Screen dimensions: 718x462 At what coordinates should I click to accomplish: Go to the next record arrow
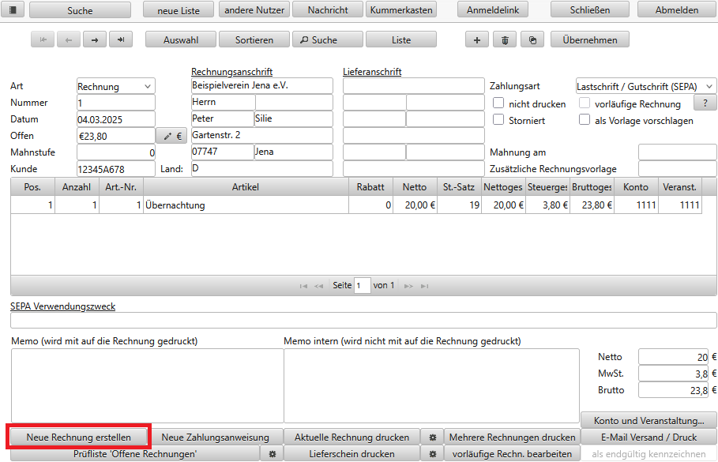95,40
